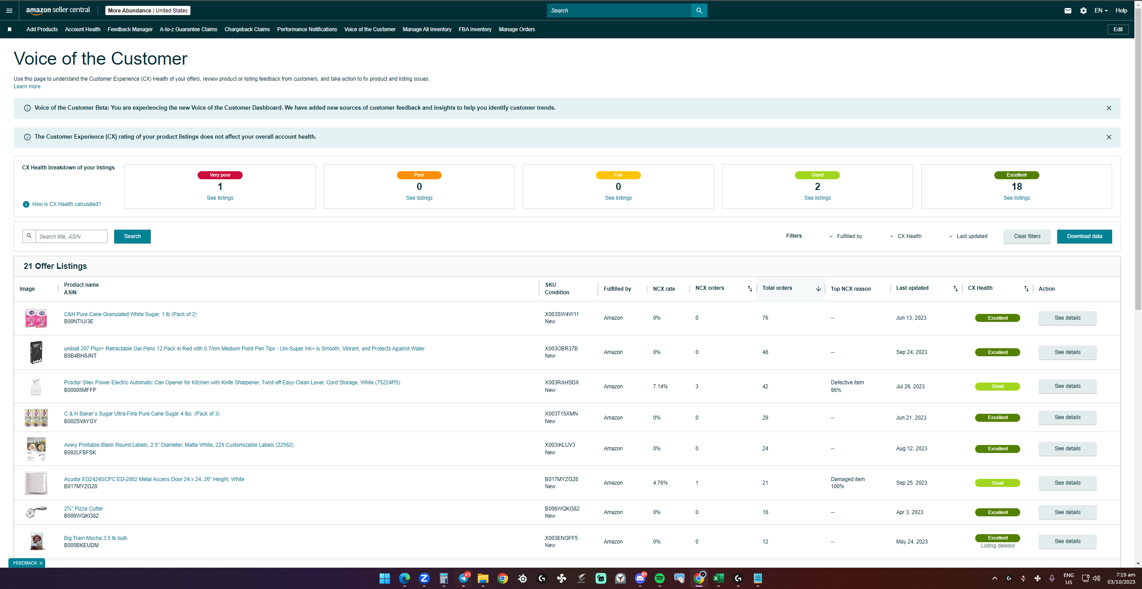See details for C&H Pure Cane Sugar
Image resolution: width=1142 pixels, height=589 pixels.
[x=1068, y=318]
